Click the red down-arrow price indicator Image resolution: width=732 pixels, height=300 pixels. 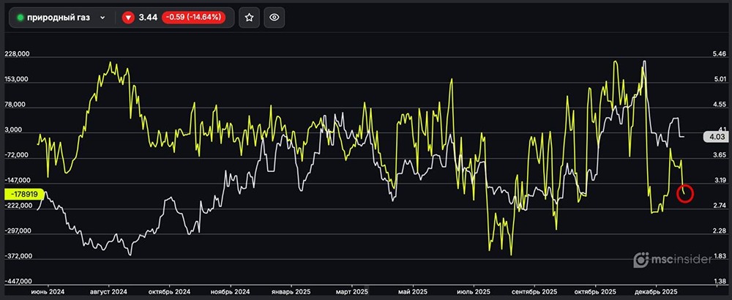[x=128, y=18]
